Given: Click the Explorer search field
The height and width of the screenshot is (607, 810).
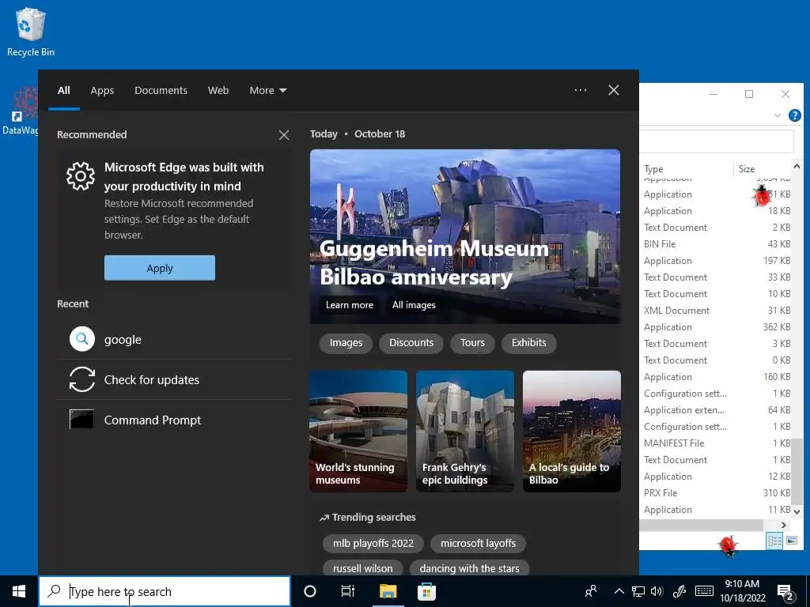Looking at the screenshot, I should click(x=717, y=141).
